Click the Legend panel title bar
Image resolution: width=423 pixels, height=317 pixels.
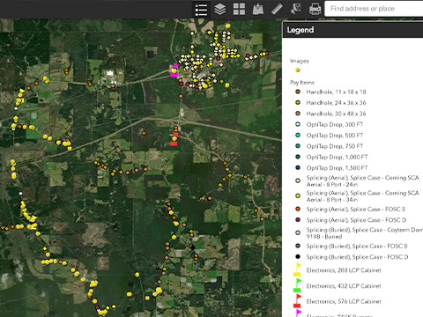coord(352,30)
